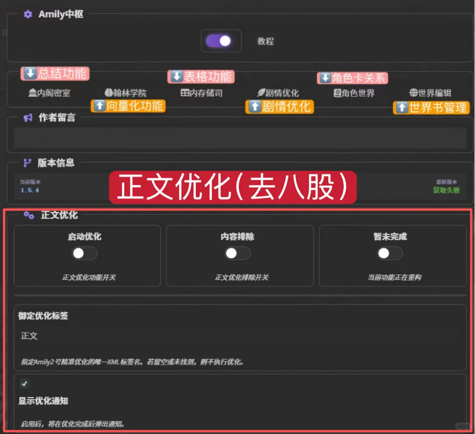Open the 世界书管理 tab
475x434 pixels.
[x=431, y=108]
